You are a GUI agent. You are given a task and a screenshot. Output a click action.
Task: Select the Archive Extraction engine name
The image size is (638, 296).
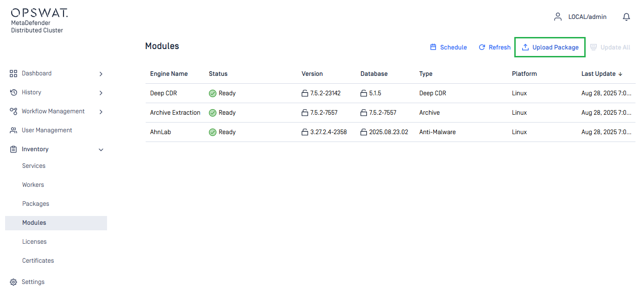coord(175,113)
